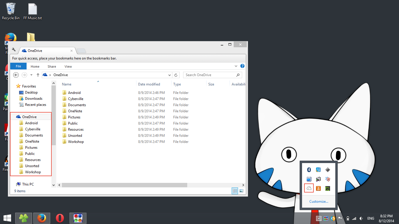The height and width of the screenshot is (224, 399).
Task: Expand the ribbon using the chevron
Action: tap(236, 66)
